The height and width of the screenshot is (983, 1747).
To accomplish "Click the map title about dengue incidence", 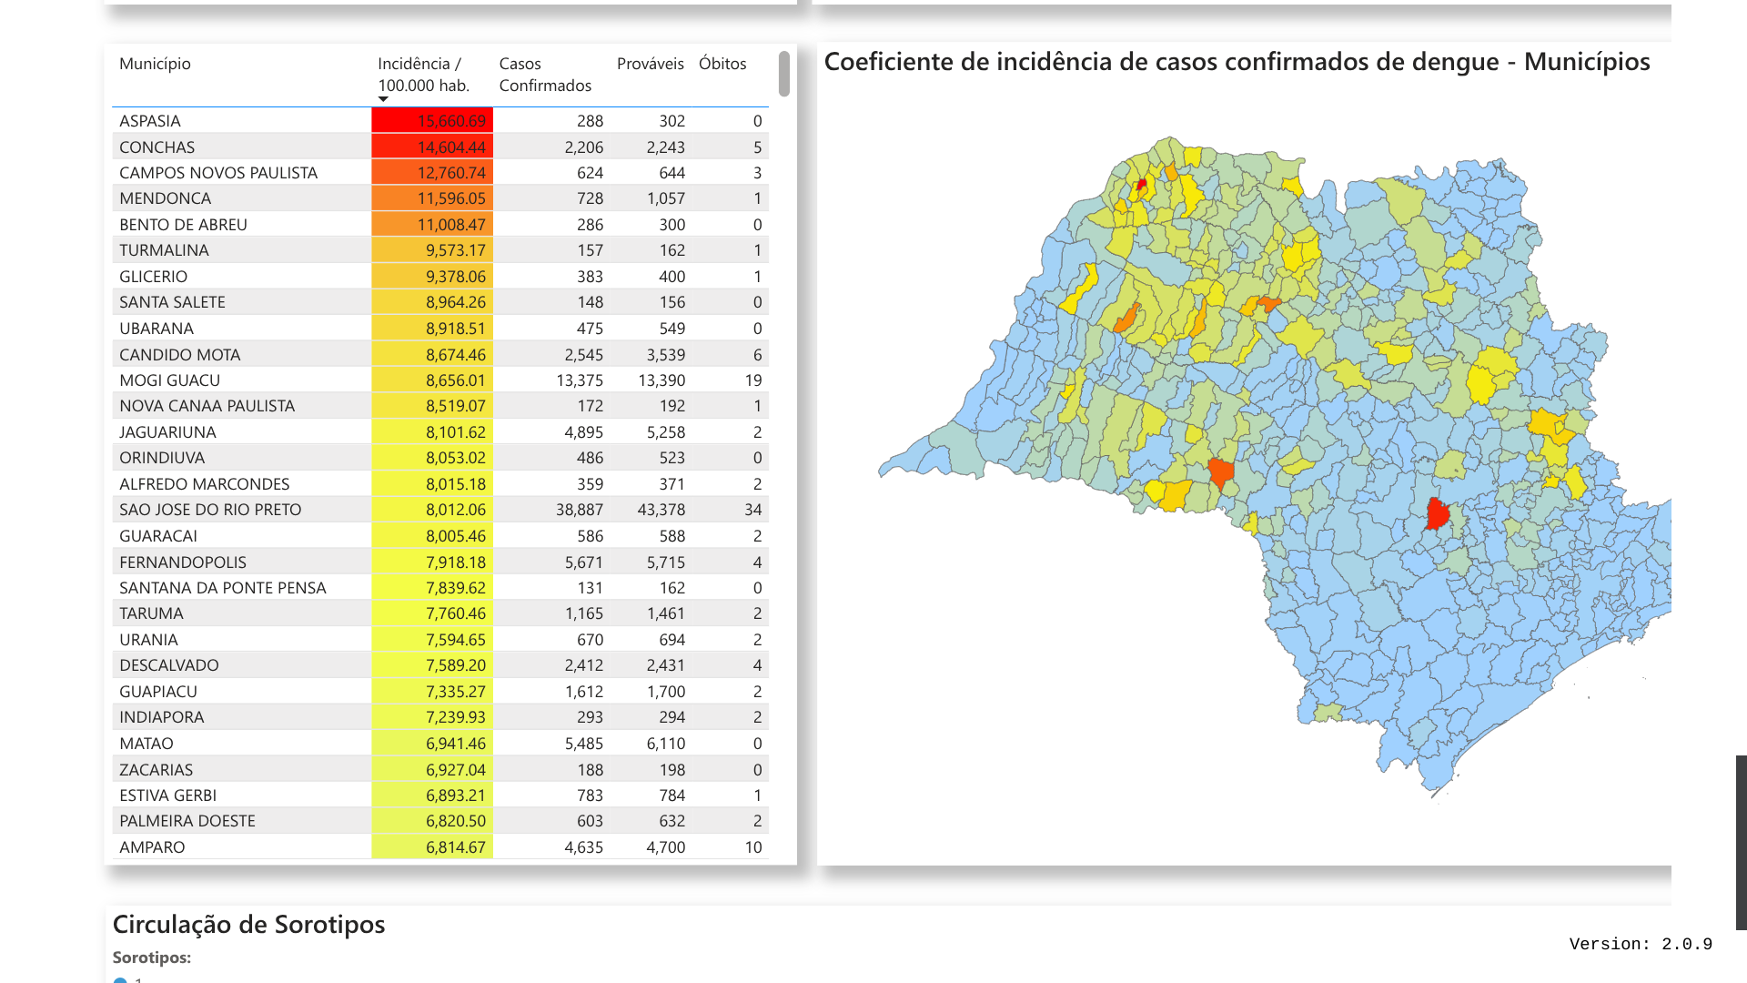I will coord(1237,62).
